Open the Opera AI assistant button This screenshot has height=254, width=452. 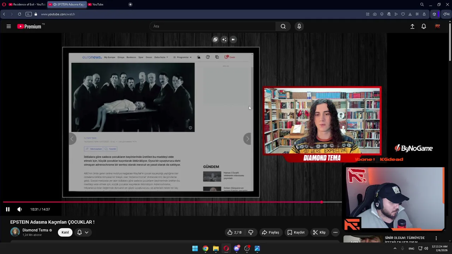446,14
